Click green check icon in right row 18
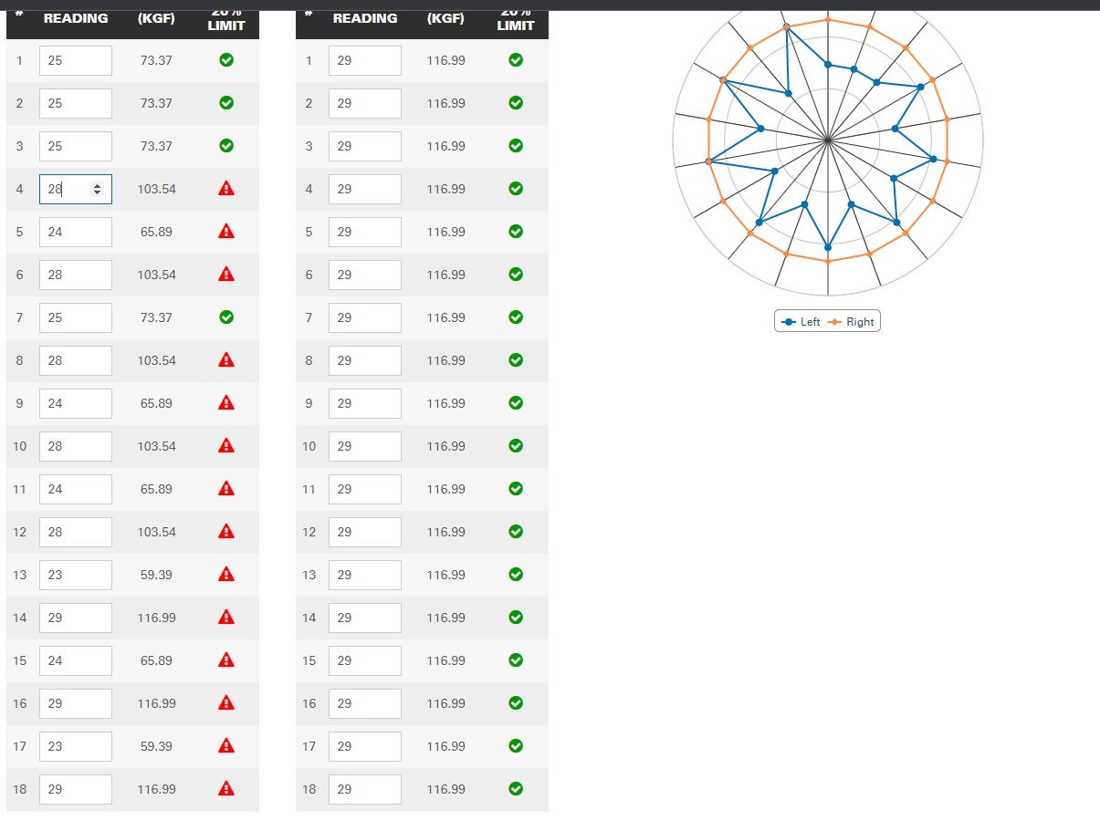The height and width of the screenshot is (831, 1100). coord(516,789)
